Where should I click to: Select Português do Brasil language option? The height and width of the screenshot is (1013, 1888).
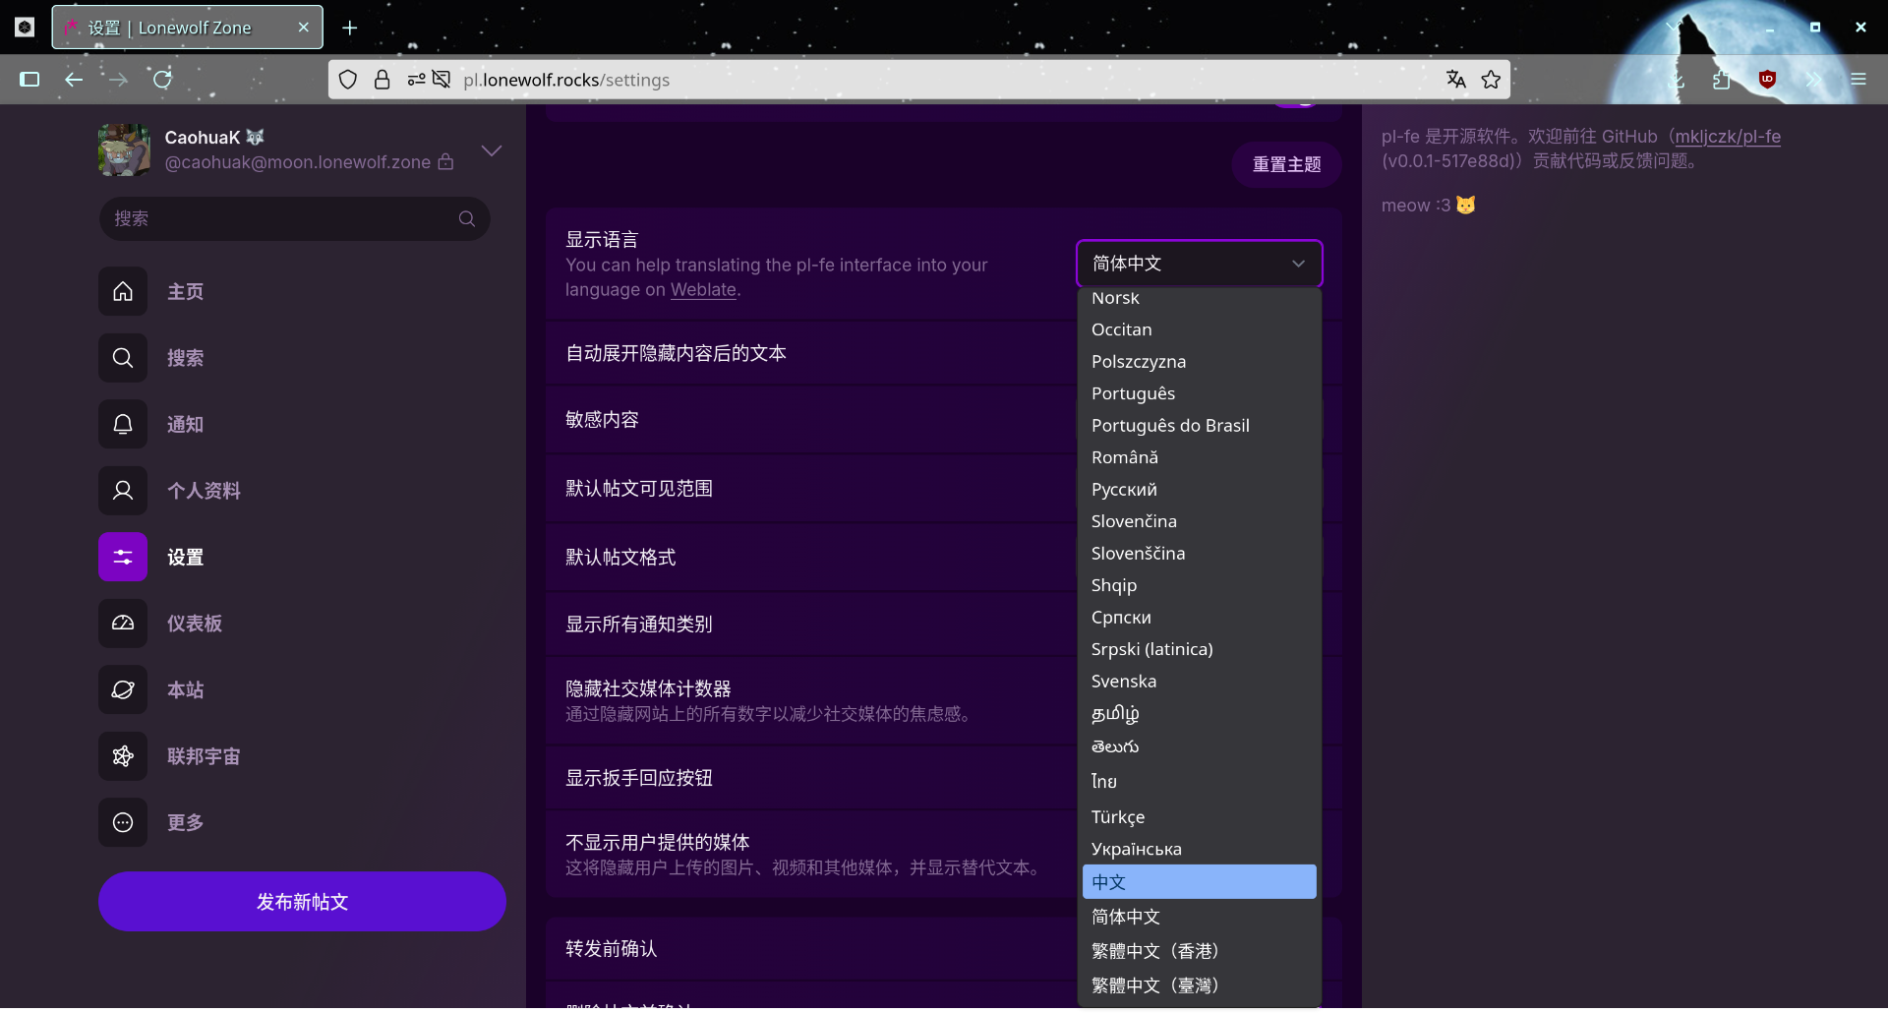coord(1170,426)
